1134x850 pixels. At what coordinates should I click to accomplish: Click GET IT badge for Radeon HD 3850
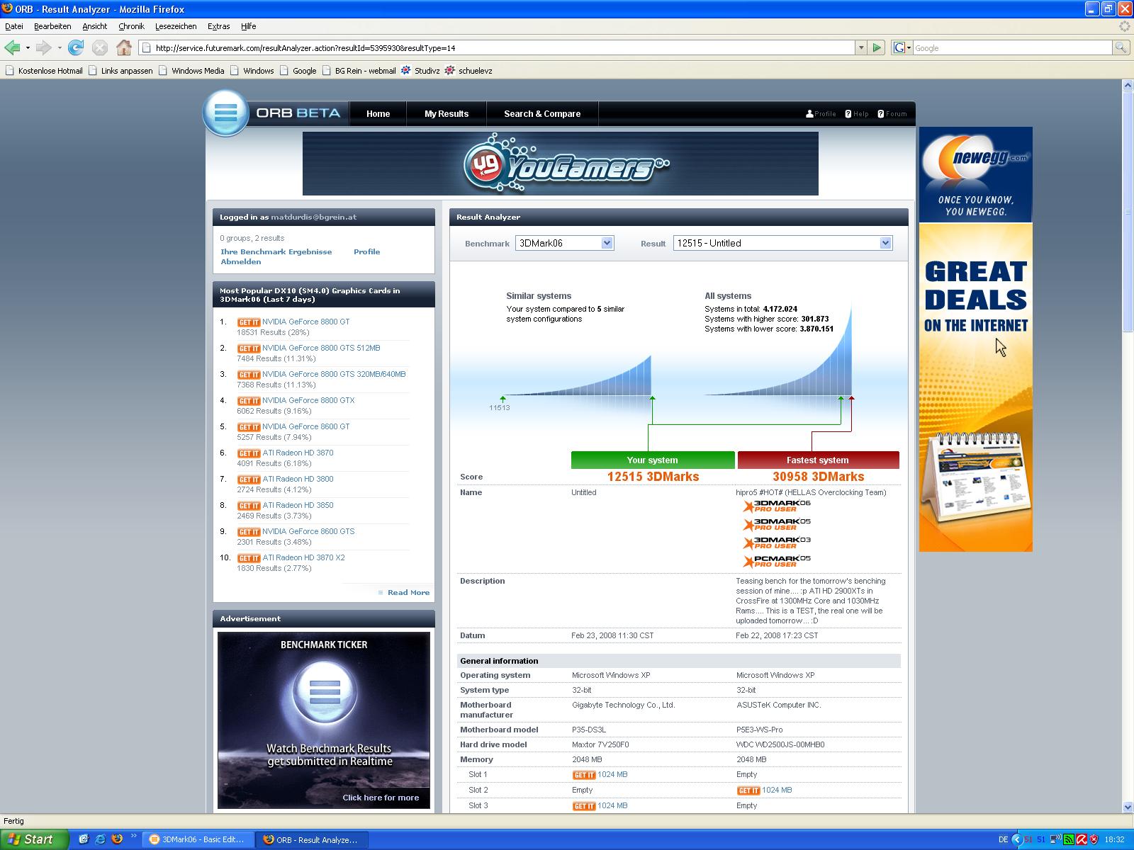coord(249,506)
